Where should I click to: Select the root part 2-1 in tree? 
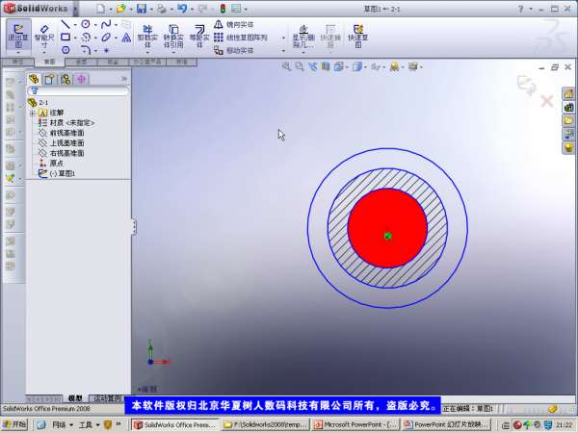tap(38, 102)
